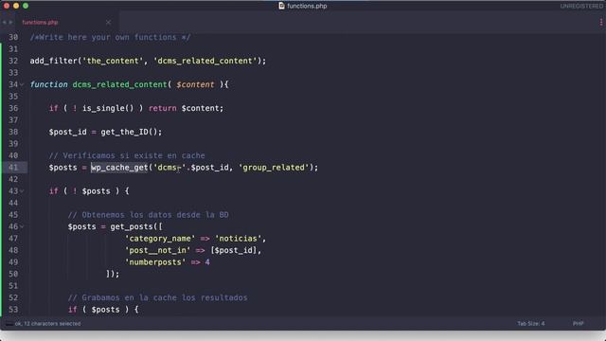Open the PHP syntax selector
Image resolution: width=606 pixels, height=341 pixels.
[579, 324]
